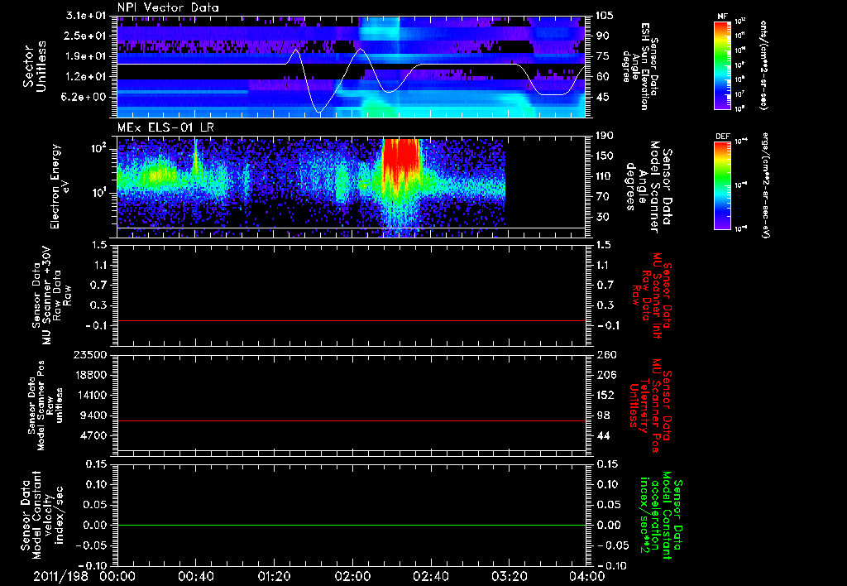Select the 'NPI Vector Data' panel title
Viewport: 847px width, 586px height.
[x=168, y=7]
